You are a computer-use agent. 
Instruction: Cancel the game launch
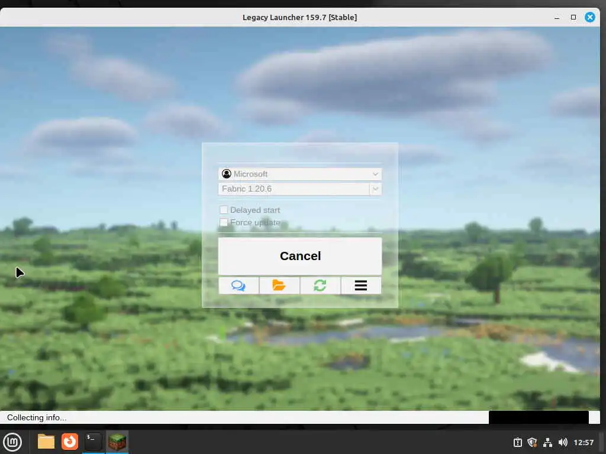pos(300,256)
